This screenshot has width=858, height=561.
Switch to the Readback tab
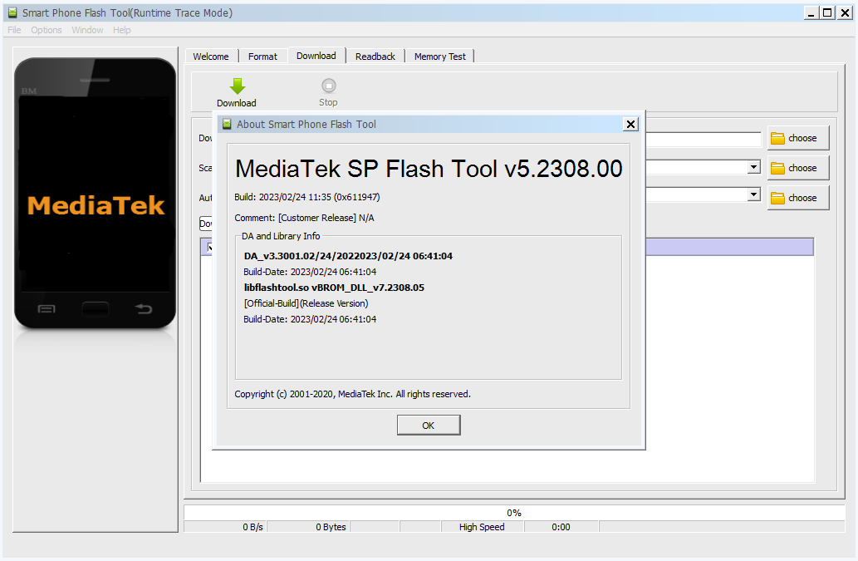click(x=375, y=57)
